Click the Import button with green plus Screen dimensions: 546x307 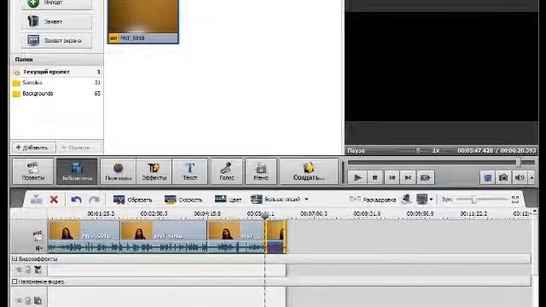pyautogui.click(x=57, y=3)
